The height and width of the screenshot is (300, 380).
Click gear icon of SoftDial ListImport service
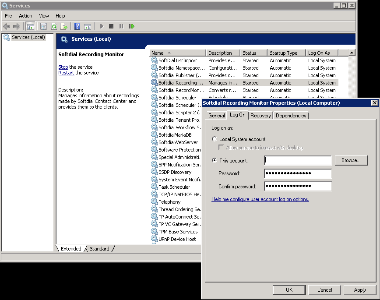pos(155,60)
